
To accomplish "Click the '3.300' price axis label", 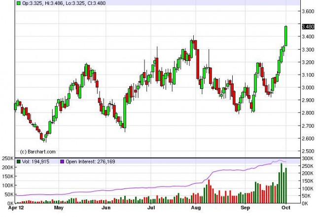I will coord(308,50).
